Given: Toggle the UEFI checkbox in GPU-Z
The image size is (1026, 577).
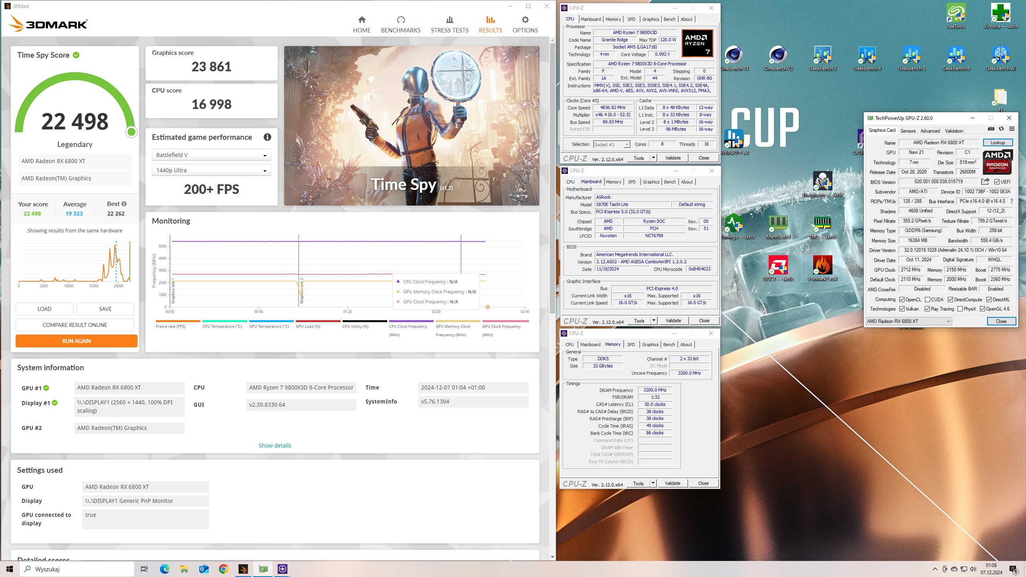Looking at the screenshot, I should coord(997,182).
